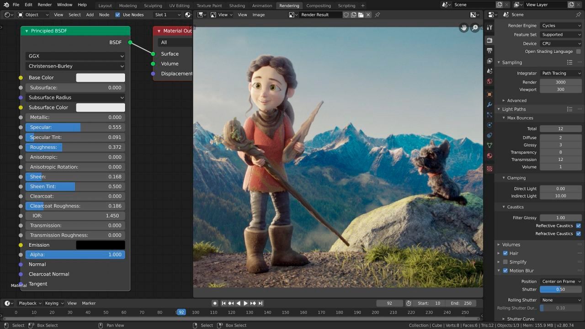
Task: Click the Marker menu in timeline
Action: 89,303
